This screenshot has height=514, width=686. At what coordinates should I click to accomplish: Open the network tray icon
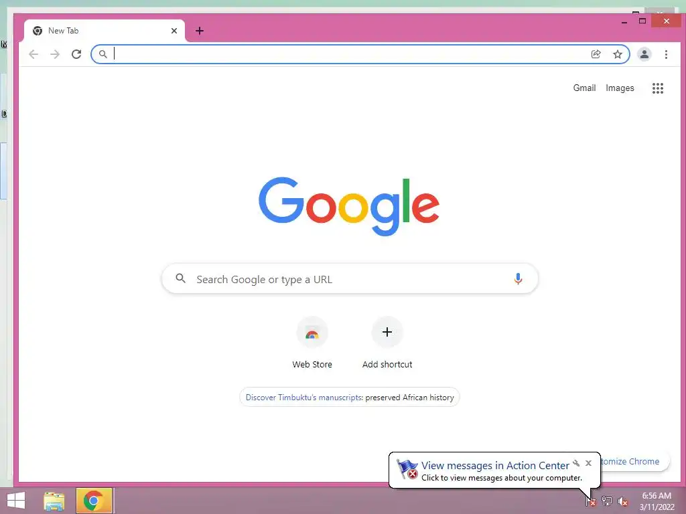pyautogui.click(x=606, y=501)
